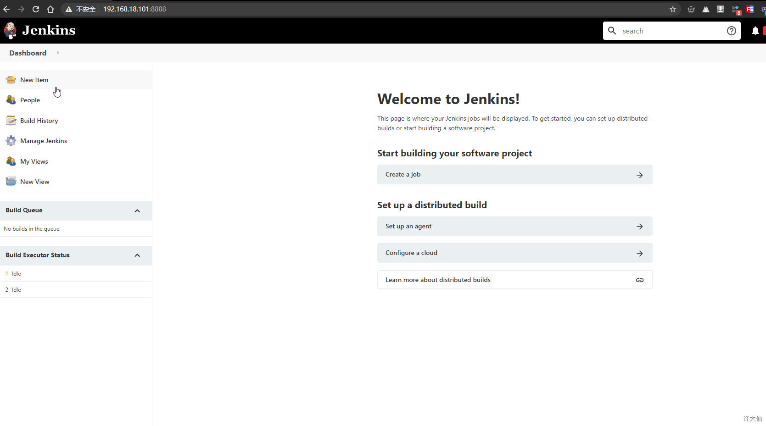Click 'Start building your software project' heading

pyautogui.click(x=454, y=153)
